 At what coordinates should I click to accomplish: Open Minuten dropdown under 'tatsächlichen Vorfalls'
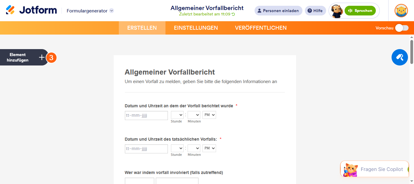click(x=194, y=148)
